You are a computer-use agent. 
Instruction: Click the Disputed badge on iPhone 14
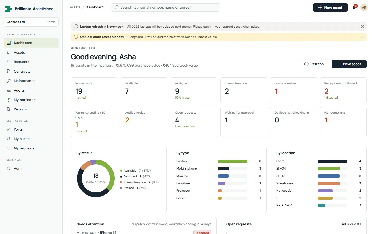click(202, 233)
